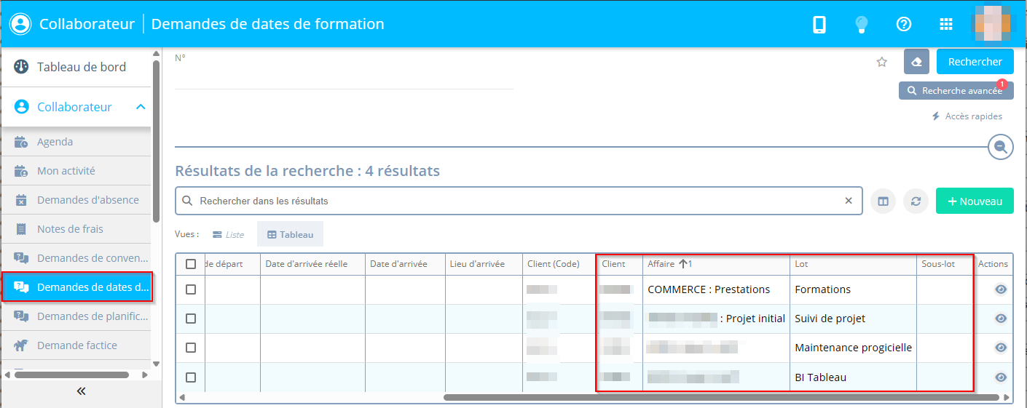Image resolution: width=1027 pixels, height=408 pixels.
Task: Collapse the Collaborateur sidebar section
Action: click(x=141, y=107)
